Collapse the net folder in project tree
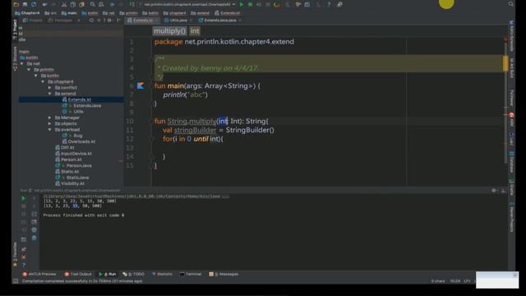Viewport: 526px width, 296px height. 22,63
